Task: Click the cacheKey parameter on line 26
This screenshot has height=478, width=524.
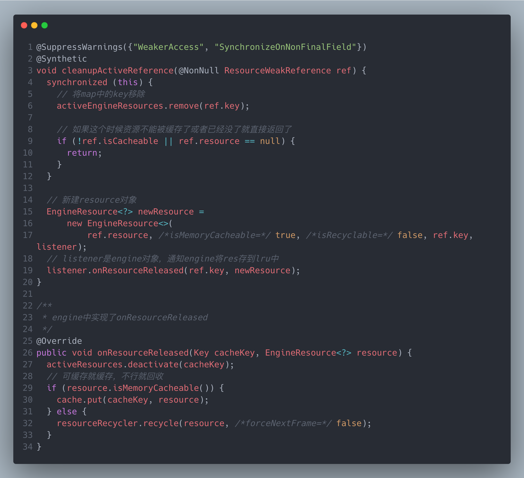Action: pyautogui.click(x=234, y=352)
